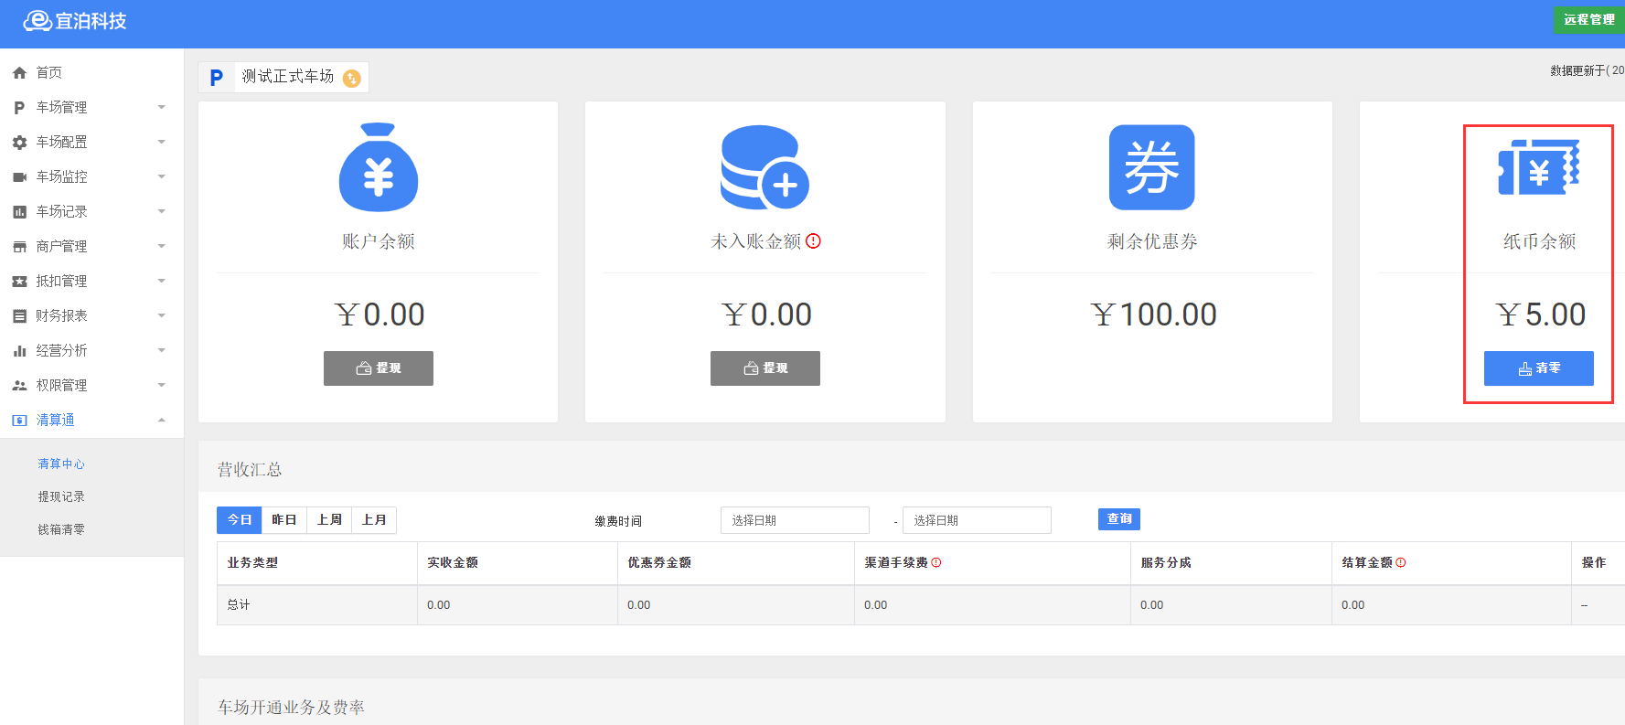Click the chart icon beside 车场记录
Screen dimensions: 1625x725
[x=19, y=212]
